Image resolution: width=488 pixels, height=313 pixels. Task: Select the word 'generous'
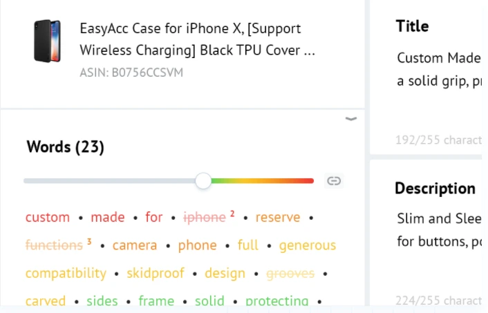click(x=308, y=245)
